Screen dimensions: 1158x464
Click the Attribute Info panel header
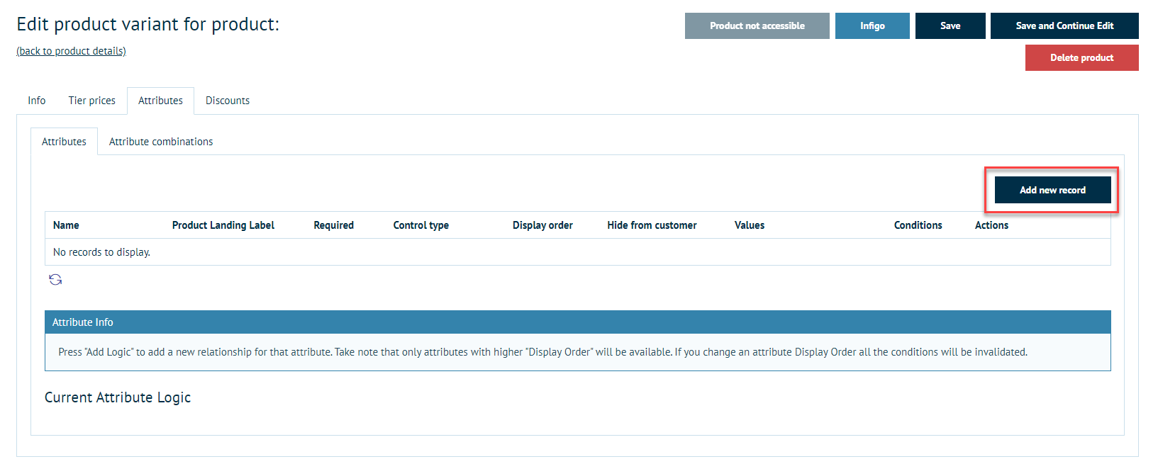click(x=578, y=322)
